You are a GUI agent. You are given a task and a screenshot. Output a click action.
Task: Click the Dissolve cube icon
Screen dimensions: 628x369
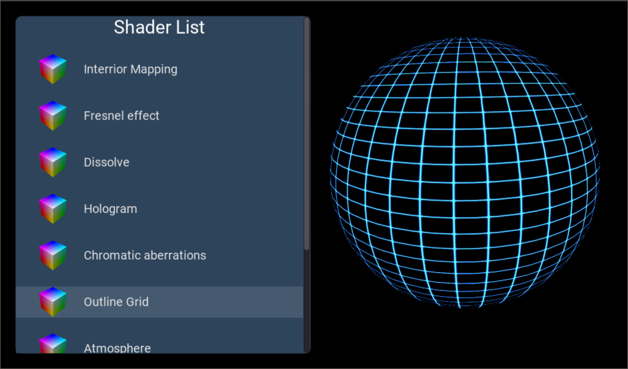click(x=53, y=162)
